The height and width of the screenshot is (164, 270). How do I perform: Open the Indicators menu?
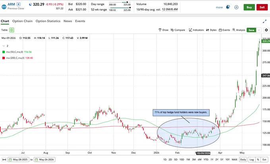(196, 30)
